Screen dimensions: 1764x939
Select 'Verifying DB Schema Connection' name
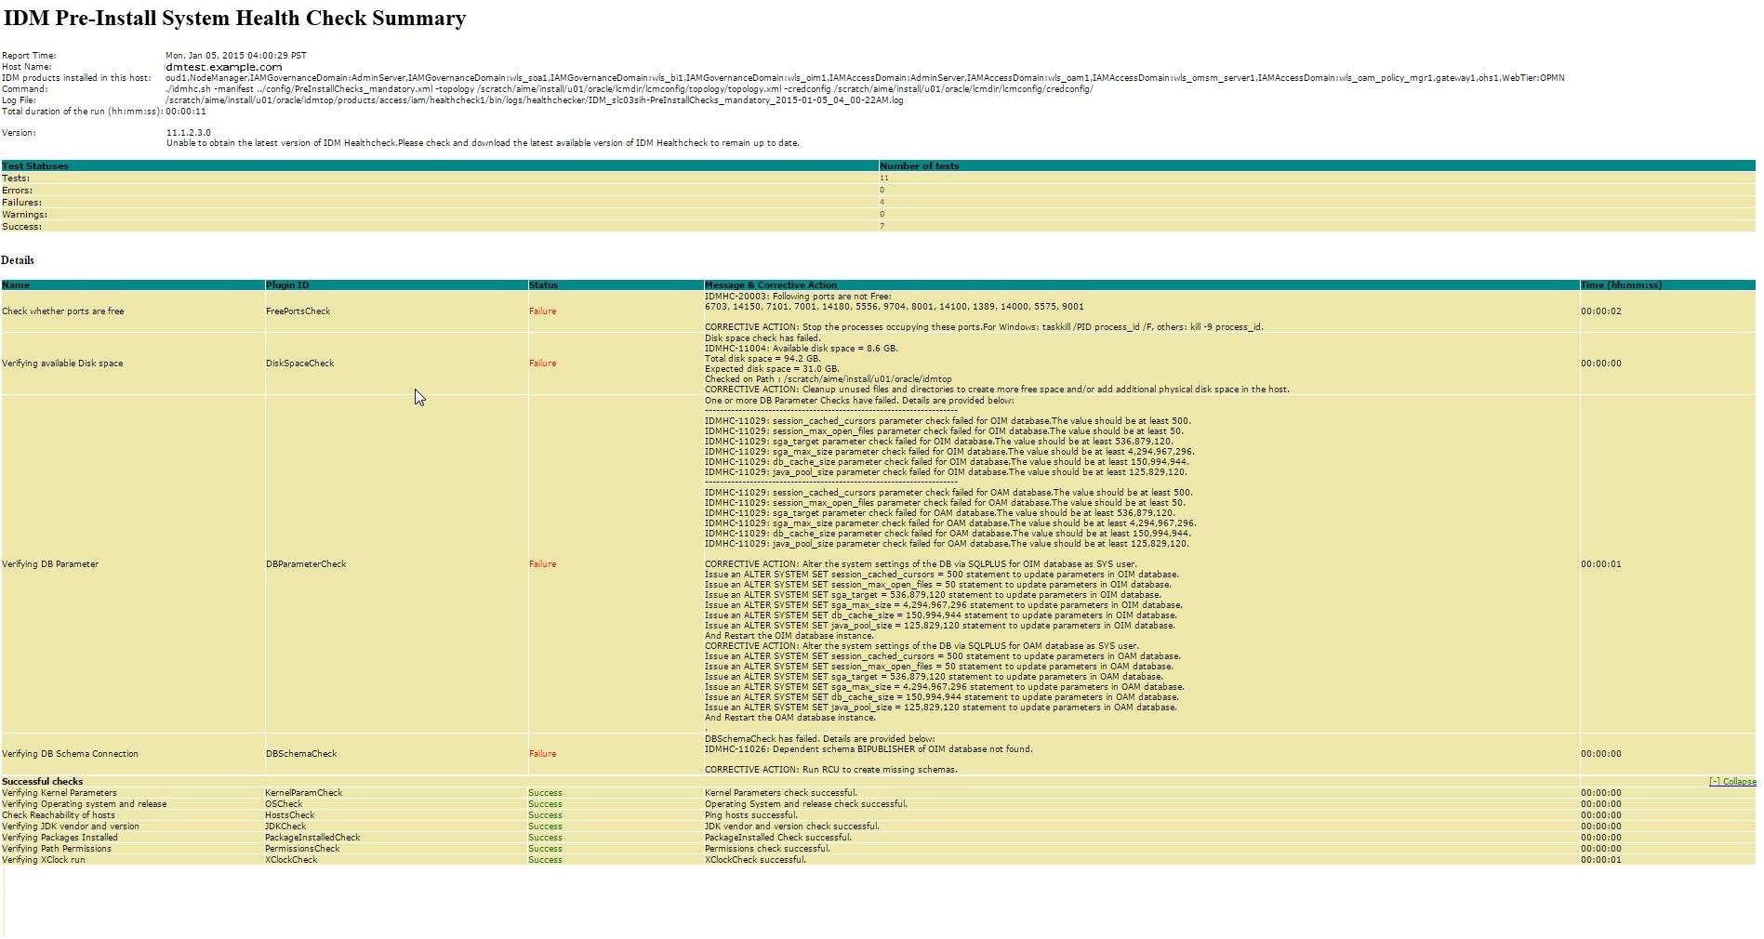[70, 754]
